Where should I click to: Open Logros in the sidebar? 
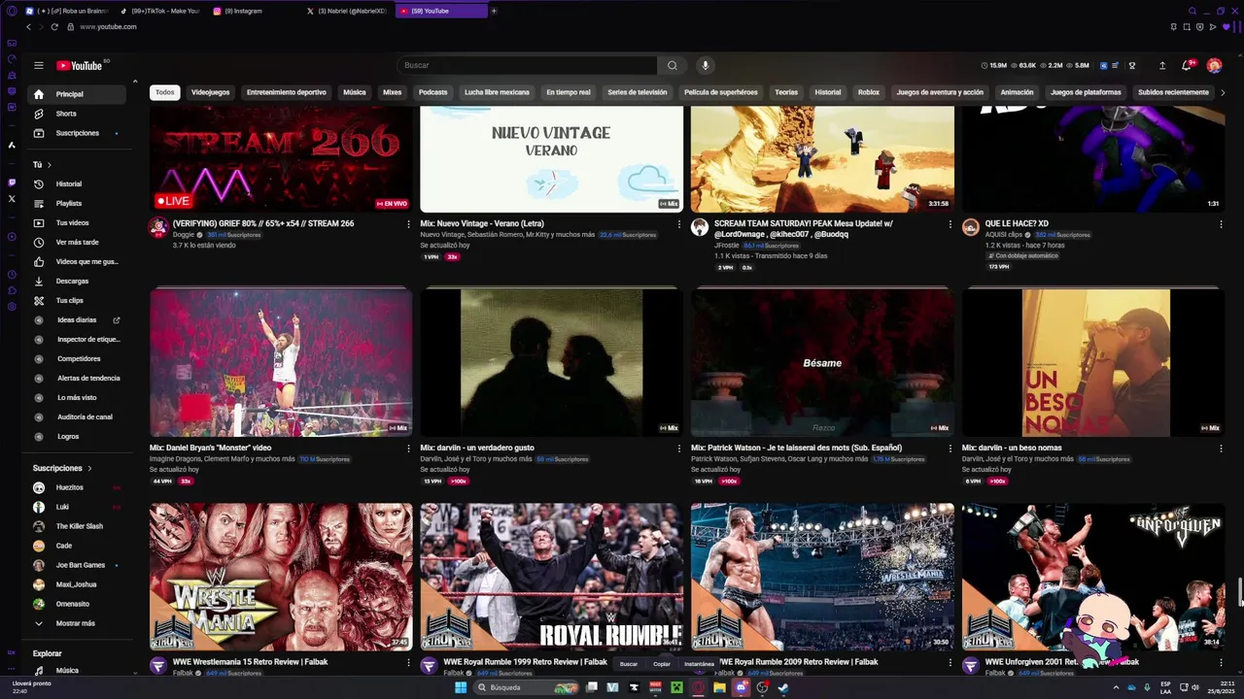(78, 436)
